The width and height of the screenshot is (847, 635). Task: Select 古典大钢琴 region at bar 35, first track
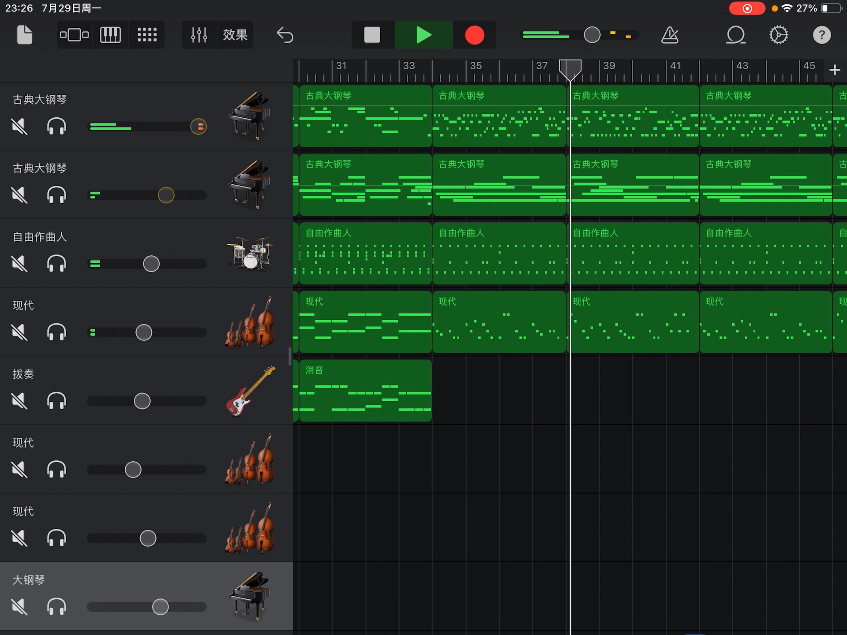point(499,116)
